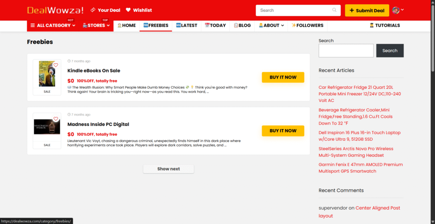Expand the Stores dropdown menu

[x=96, y=26]
